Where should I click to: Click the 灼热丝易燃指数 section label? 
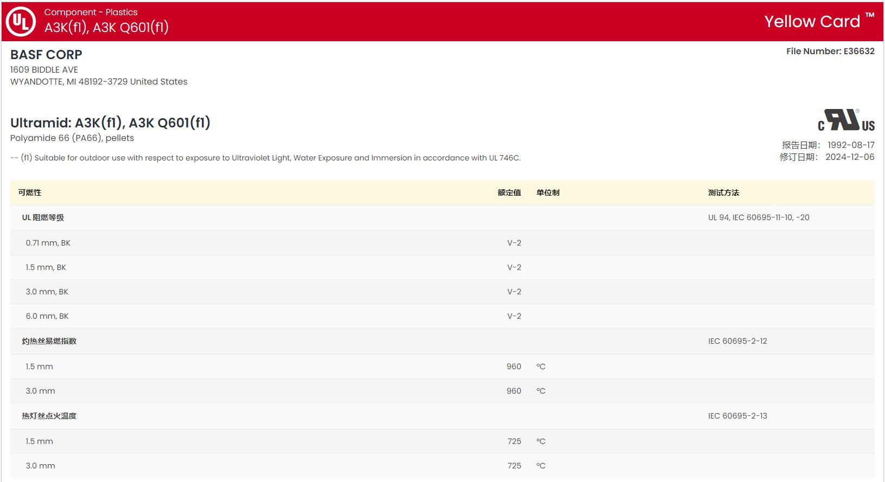coord(49,341)
